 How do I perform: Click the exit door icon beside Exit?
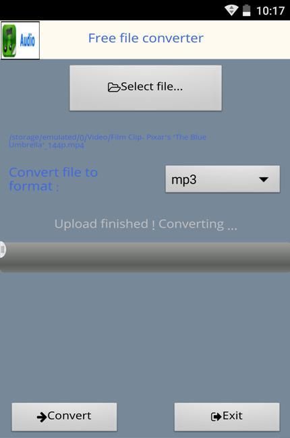(x=216, y=416)
